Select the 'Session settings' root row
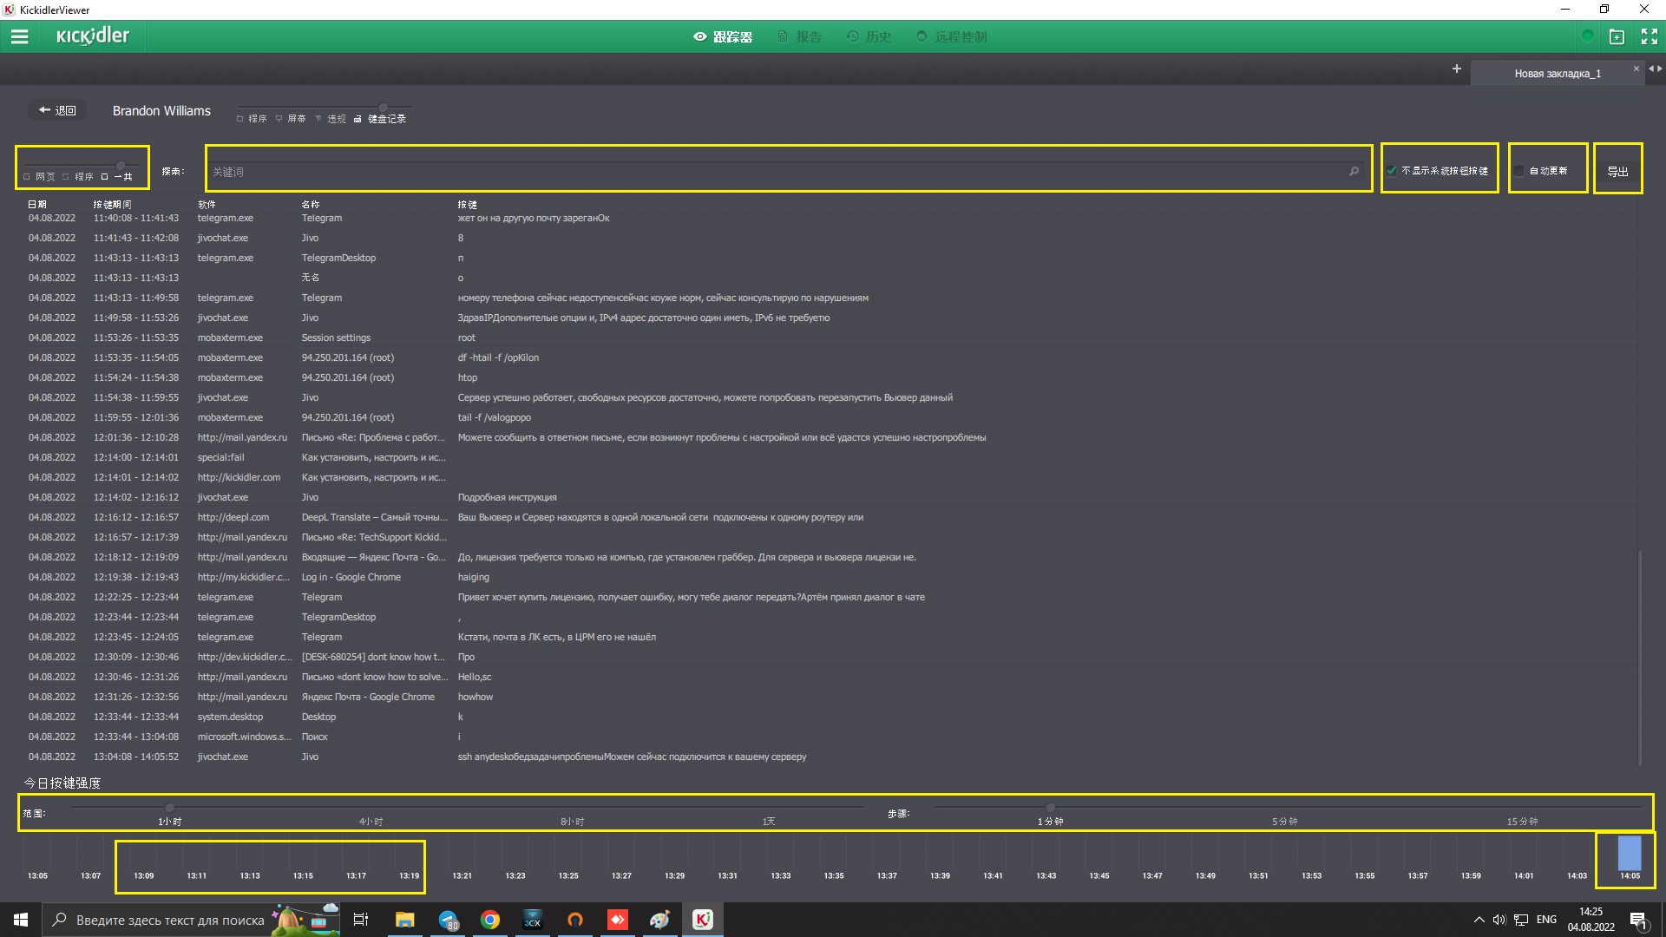Viewport: 1666px width, 937px height. point(830,337)
